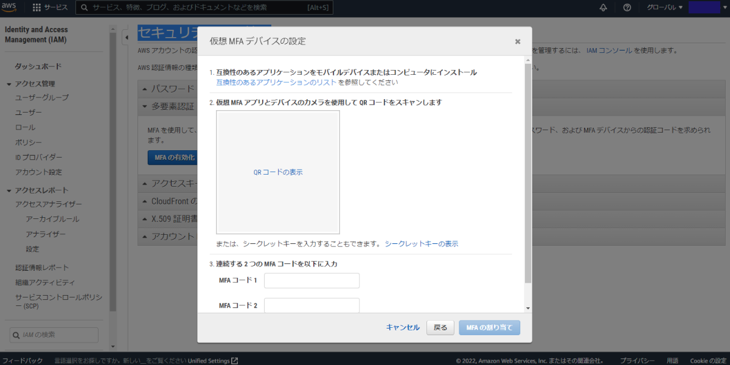730x365 pixels.
Task: Expand the X.509 証明書 section
Action: coord(145,218)
